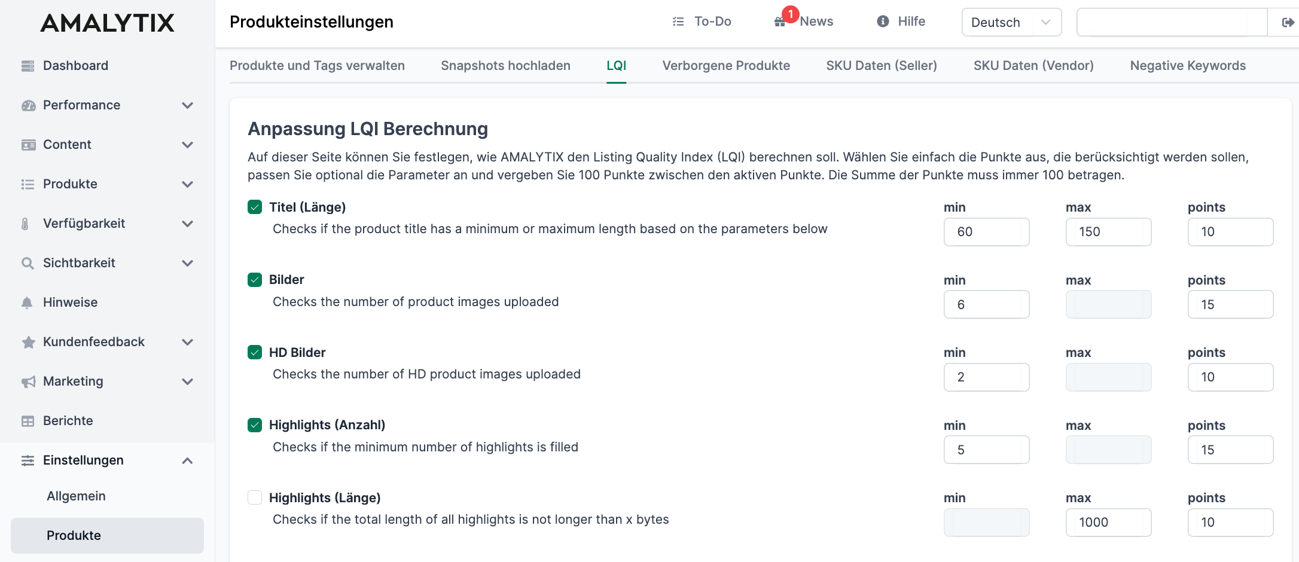Collapse the Einstellungen sidebar section

[187, 461]
